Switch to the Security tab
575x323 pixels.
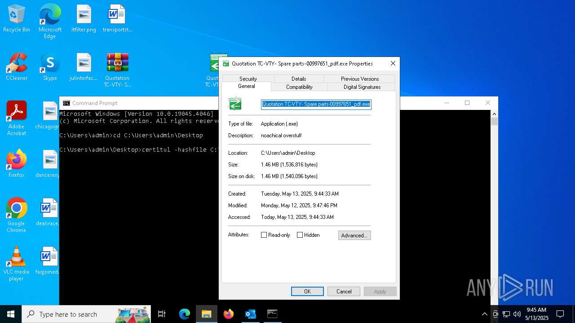click(248, 79)
